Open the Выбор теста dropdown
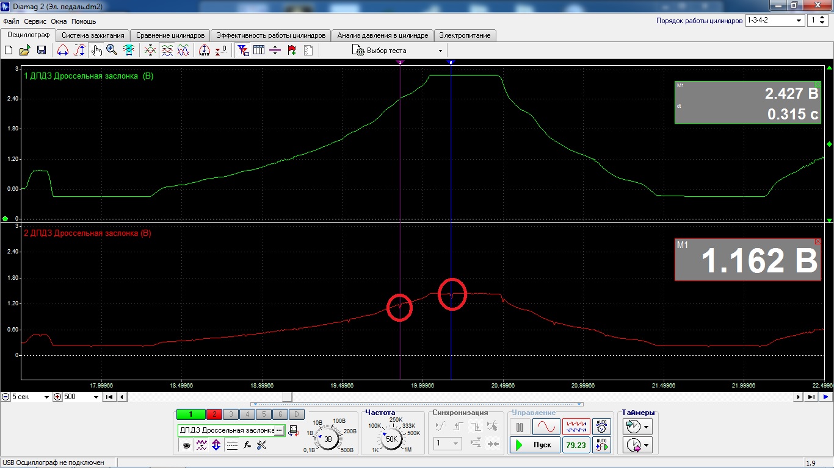 [x=397, y=51]
